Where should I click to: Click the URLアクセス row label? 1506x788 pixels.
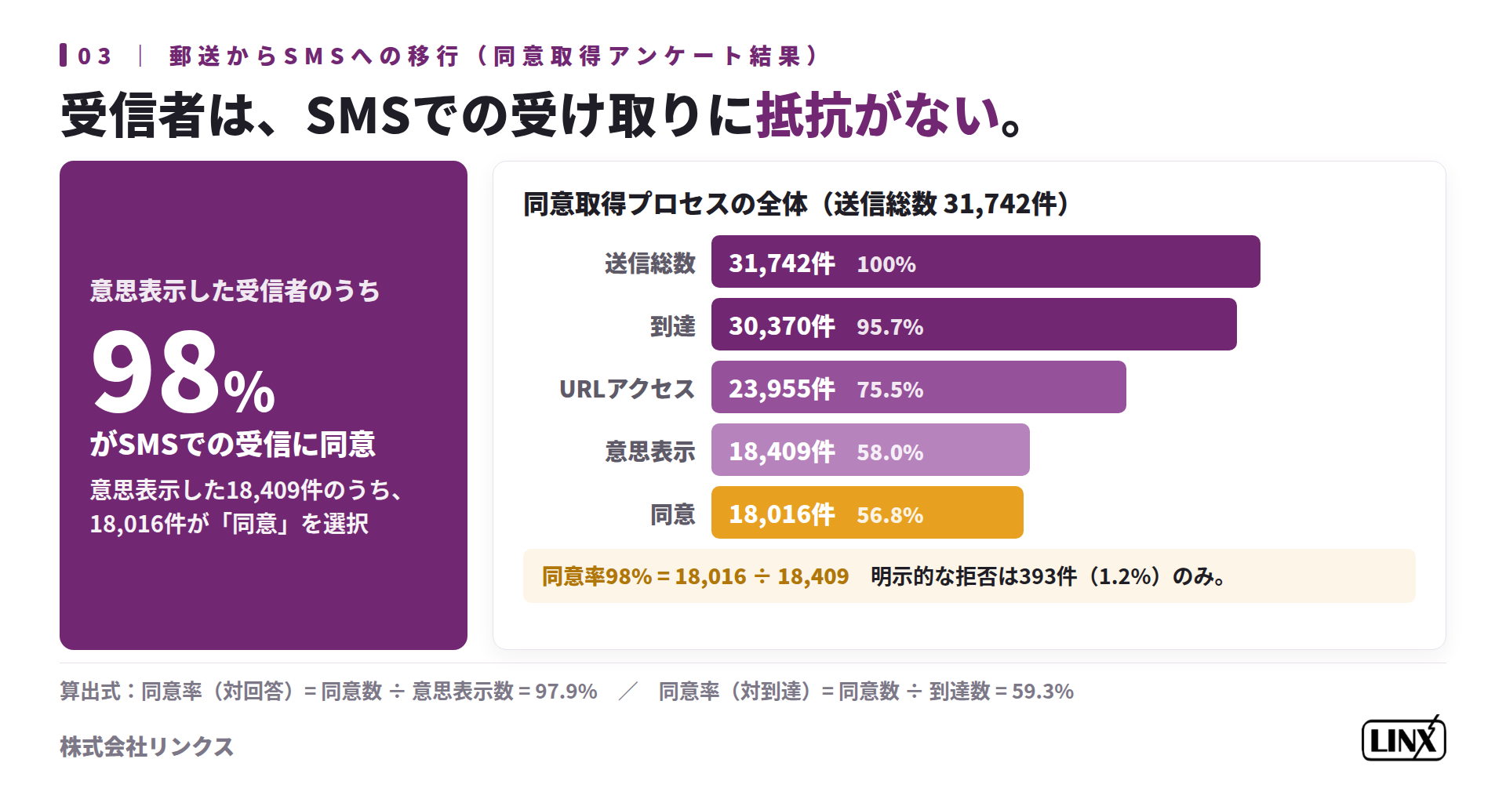627,388
